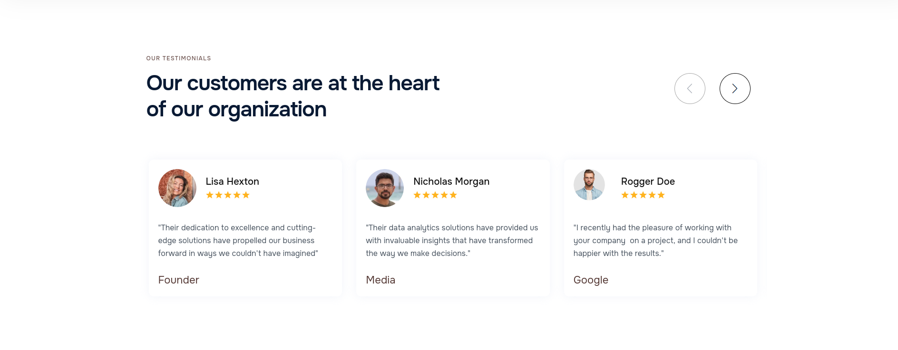Click Lisa Hexton's profile photo
Image resolution: width=898 pixels, height=350 pixels.
pyautogui.click(x=177, y=188)
